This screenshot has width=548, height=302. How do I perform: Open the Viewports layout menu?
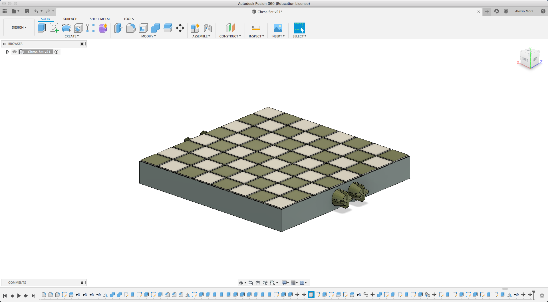303,283
